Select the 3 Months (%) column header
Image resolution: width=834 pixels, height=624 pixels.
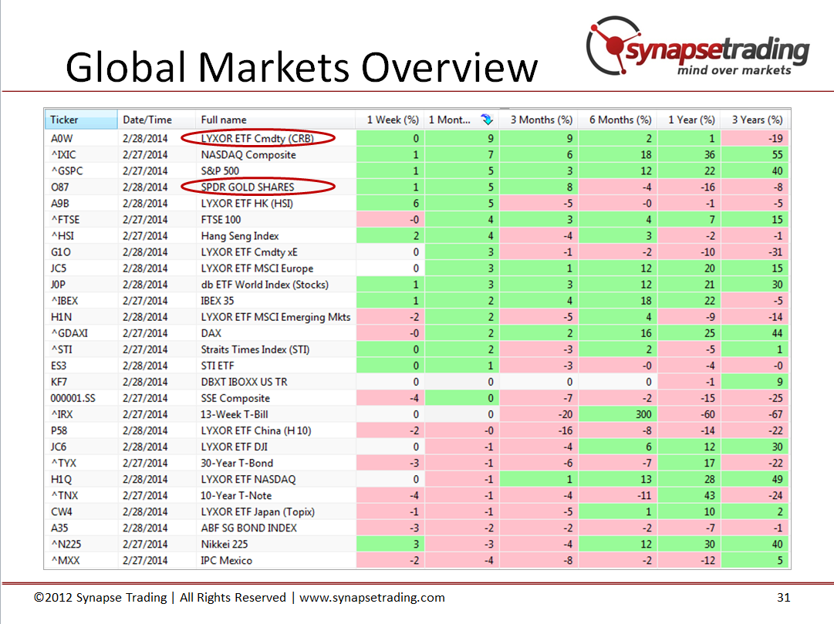click(541, 120)
